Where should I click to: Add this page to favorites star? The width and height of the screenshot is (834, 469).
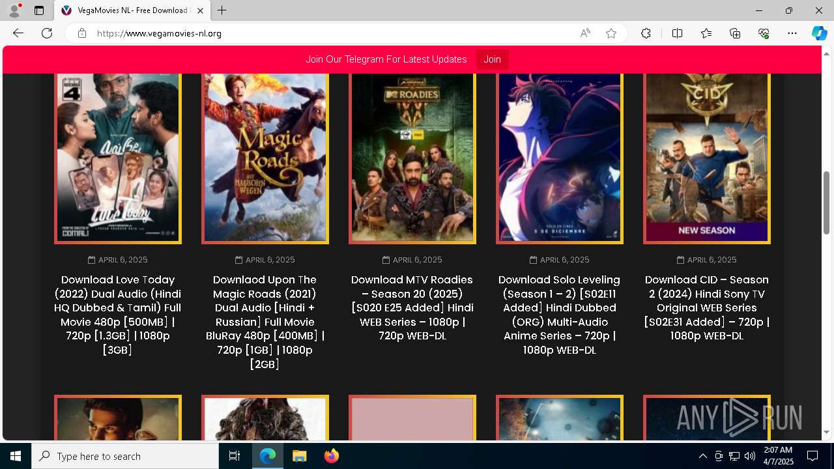611,33
